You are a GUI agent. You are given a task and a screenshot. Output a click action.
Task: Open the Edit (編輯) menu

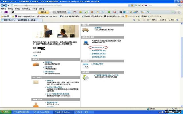10,9
